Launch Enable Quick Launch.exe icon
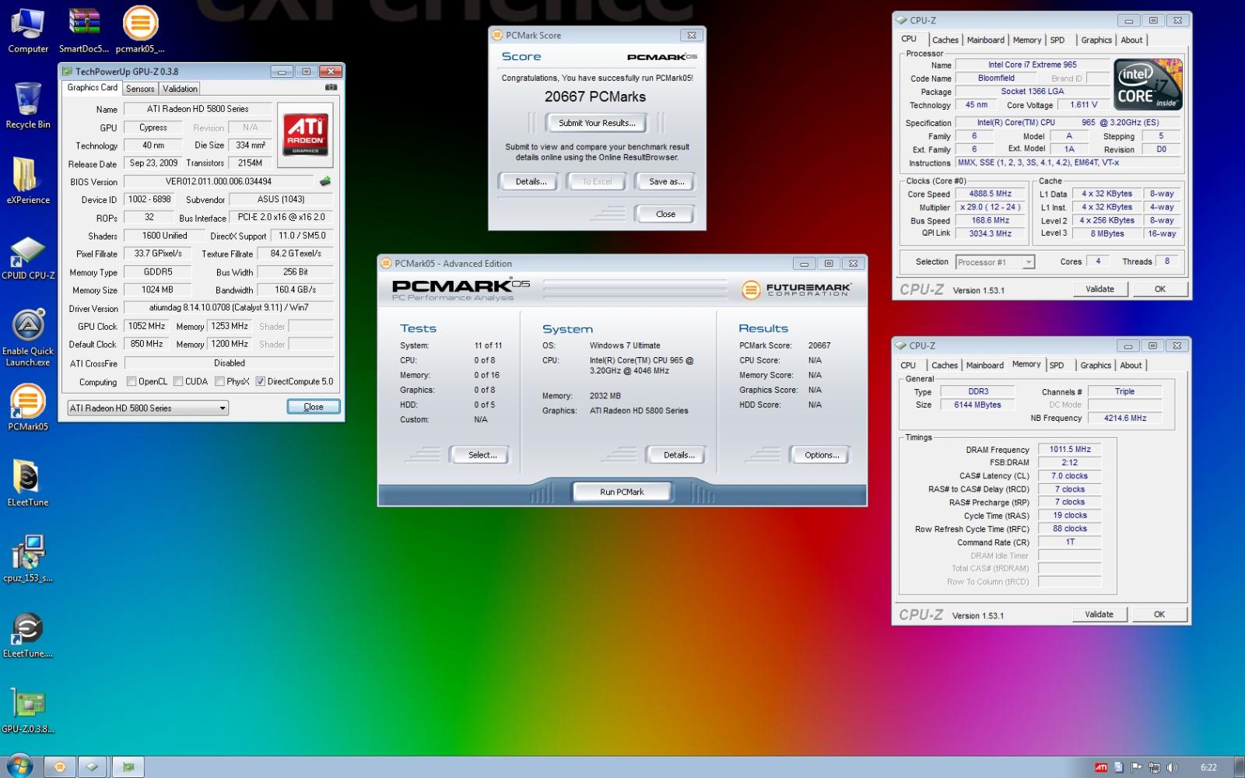The height and width of the screenshot is (778, 1245). point(28,336)
